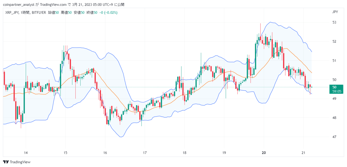Click the 始値50 open value

click(53, 12)
